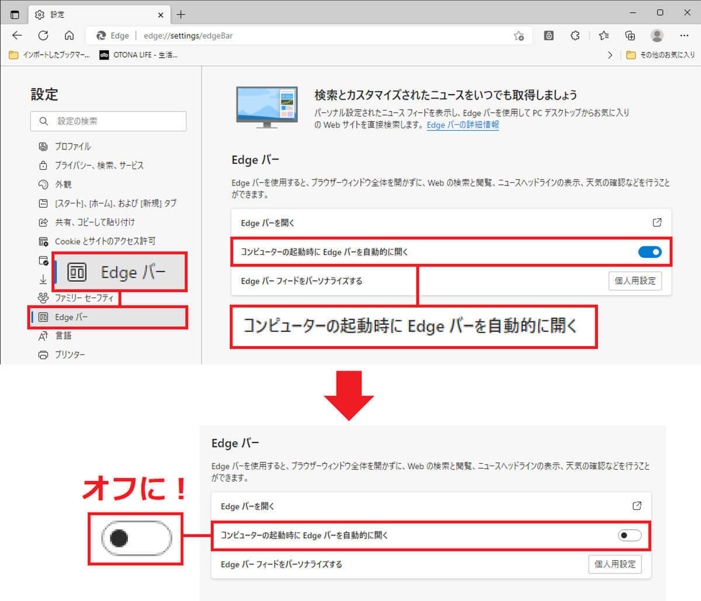Click the cookie icon beside Cookie

click(43, 241)
